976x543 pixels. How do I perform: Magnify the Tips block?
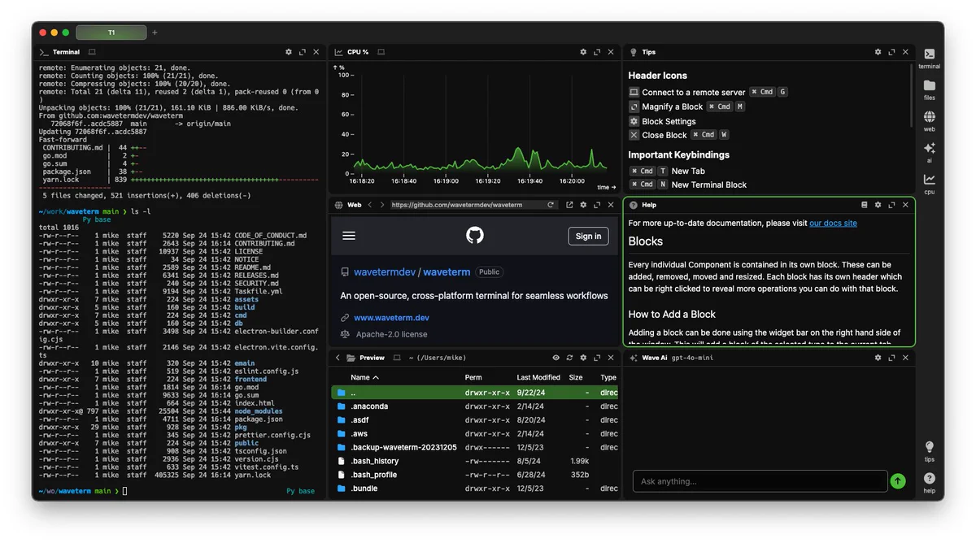(x=891, y=52)
